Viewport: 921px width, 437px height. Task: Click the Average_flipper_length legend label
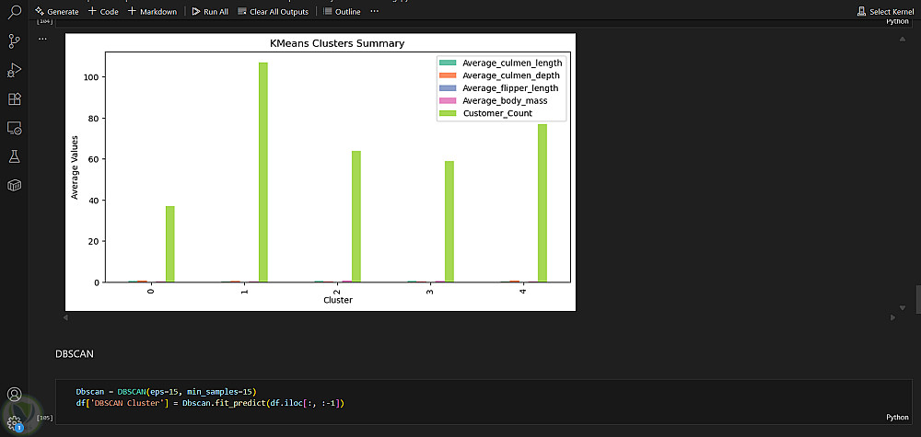click(510, 88)
